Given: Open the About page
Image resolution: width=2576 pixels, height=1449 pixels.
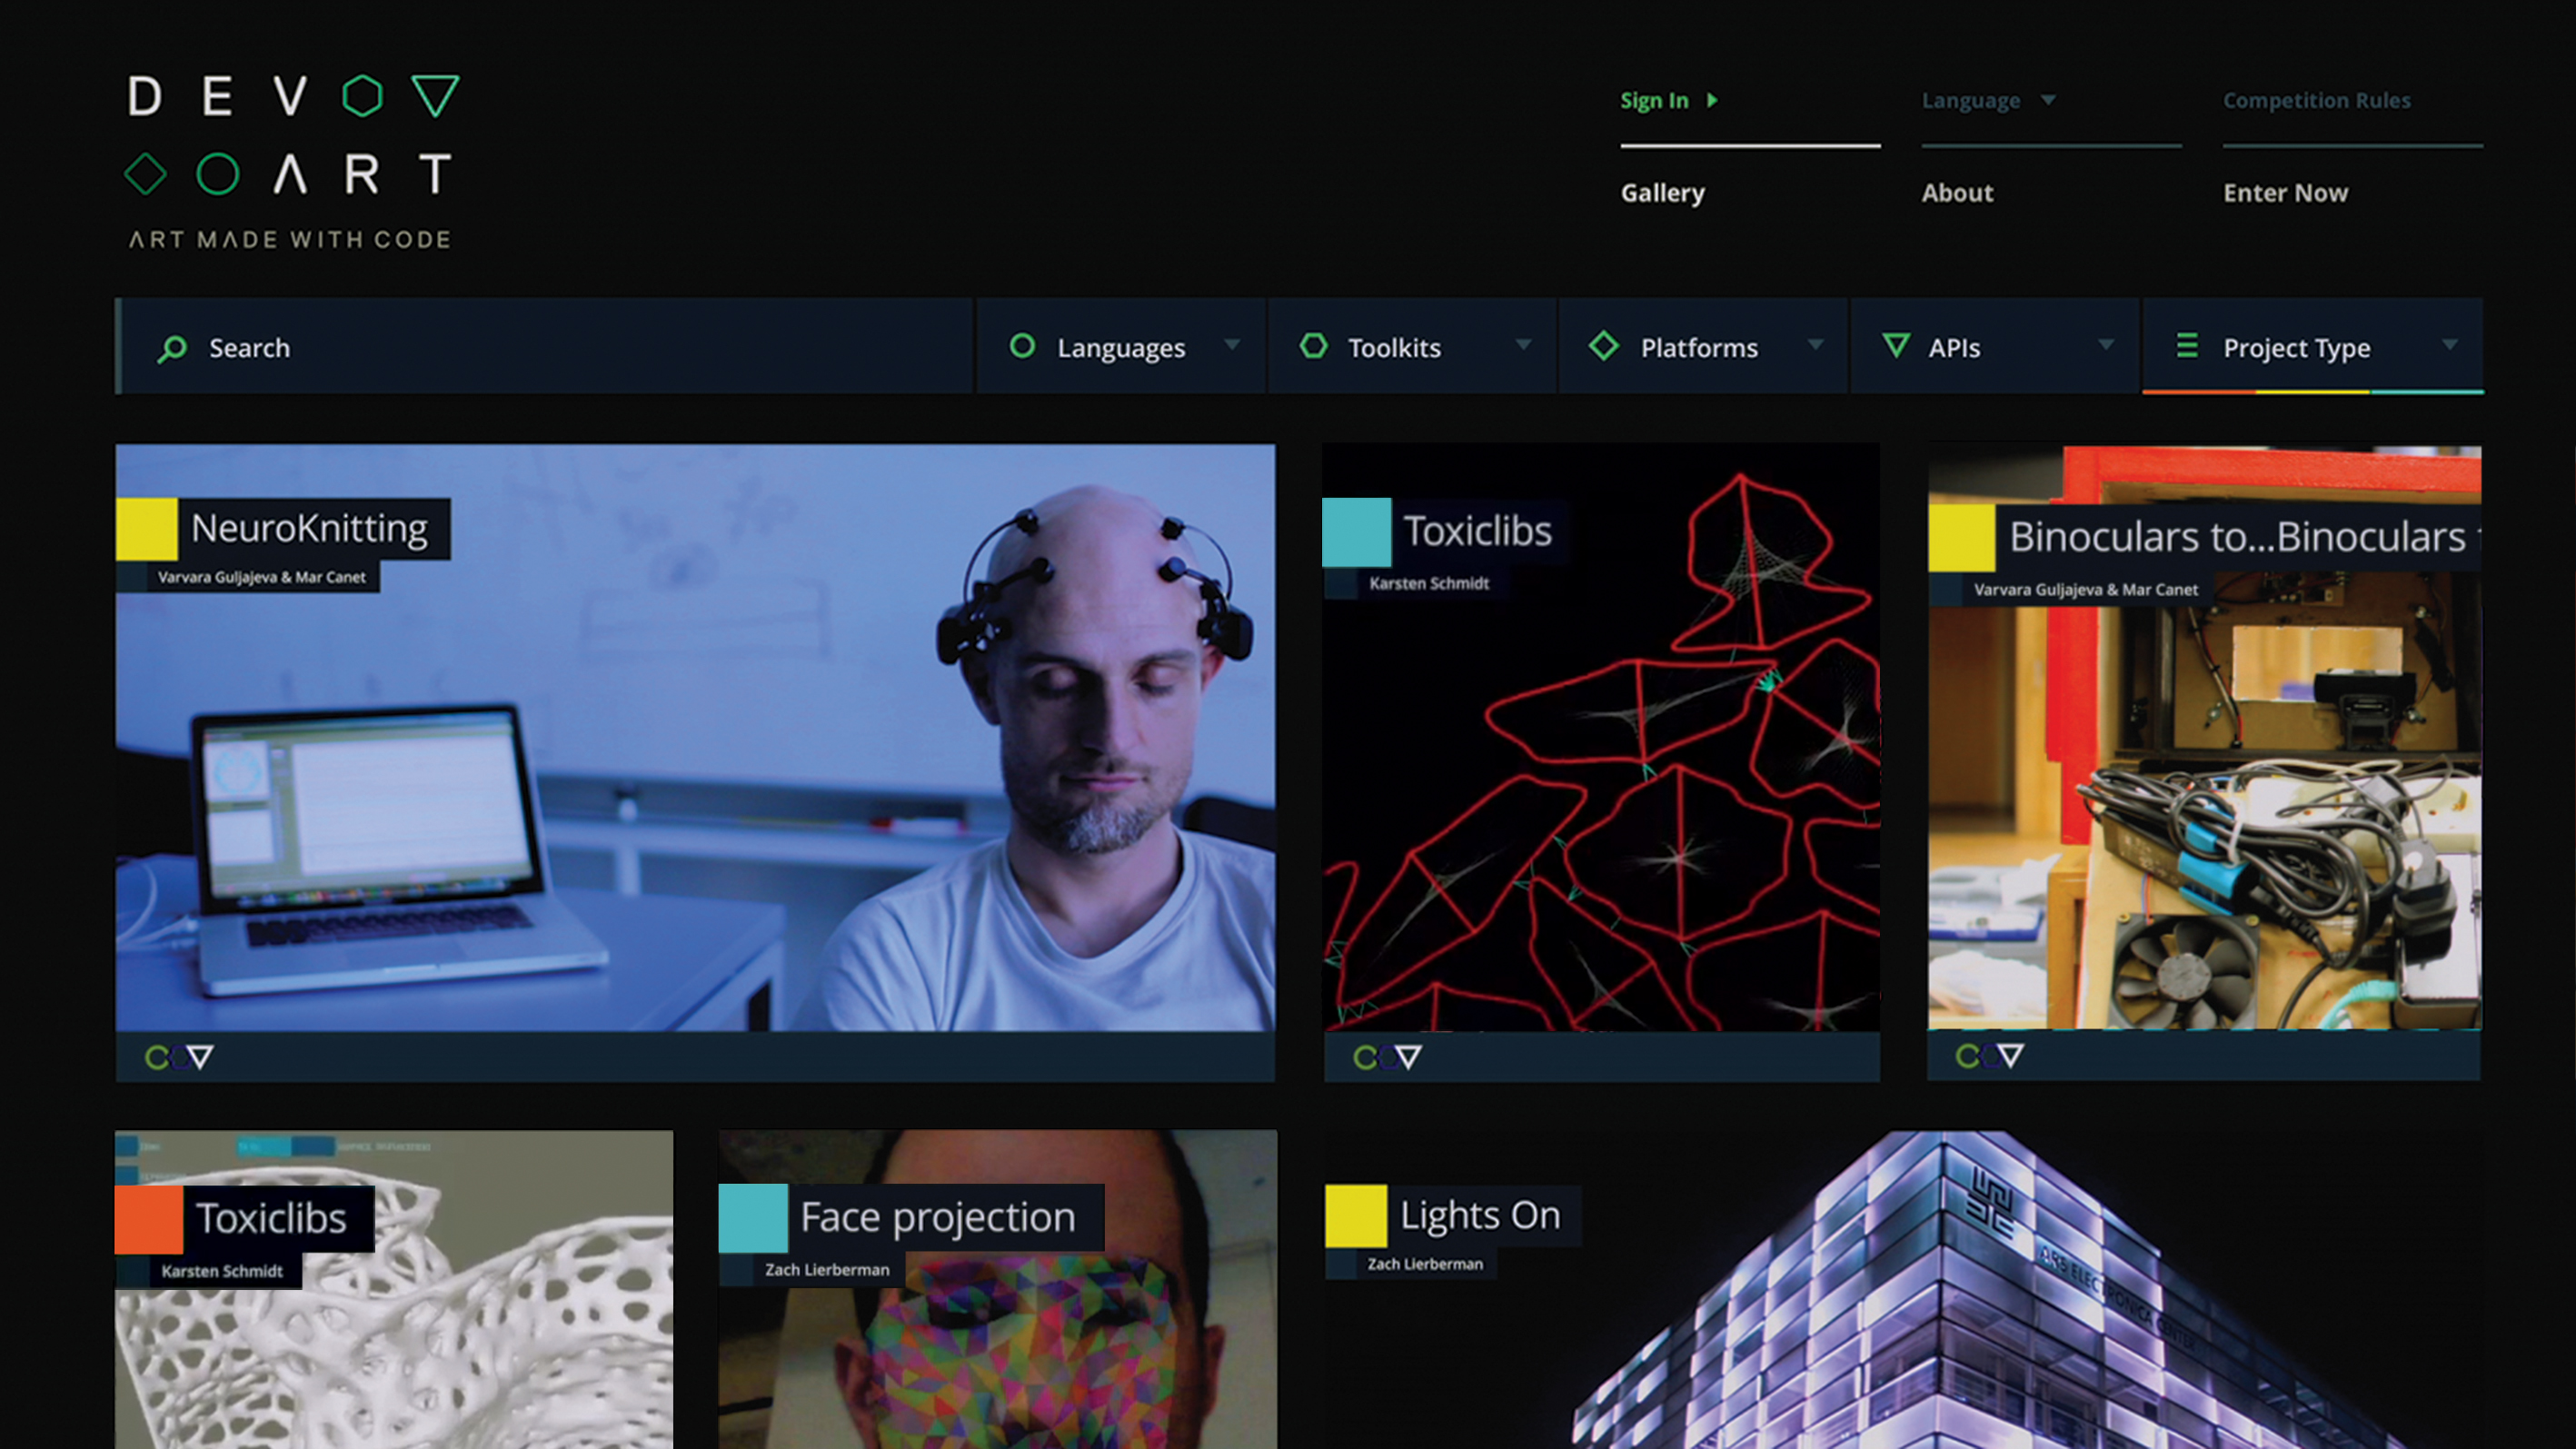Looking at the screenshot, I should (1958, 192).
